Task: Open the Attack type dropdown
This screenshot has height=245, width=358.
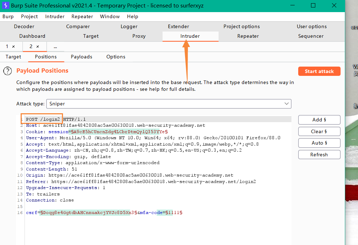Action: [x=169, y=104]
